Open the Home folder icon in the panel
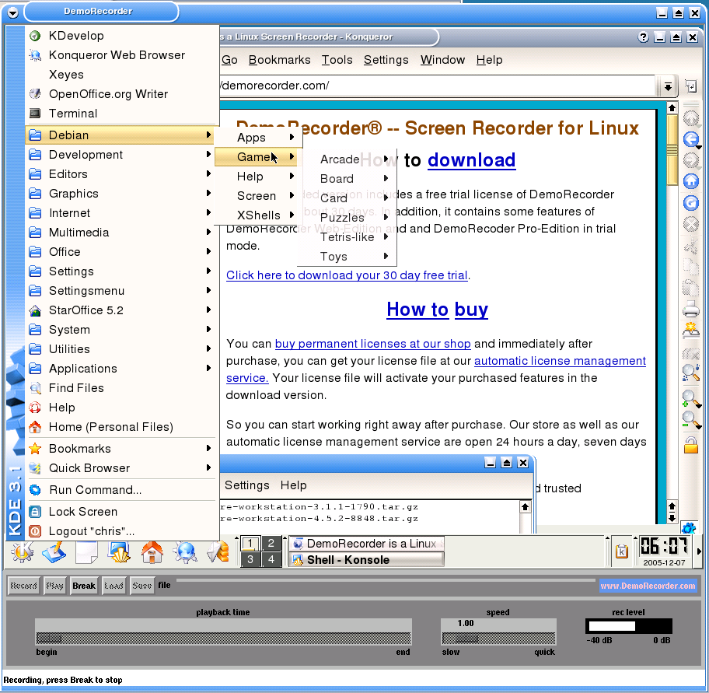This screenshot has width=709, height=693. tap(151, 552)
